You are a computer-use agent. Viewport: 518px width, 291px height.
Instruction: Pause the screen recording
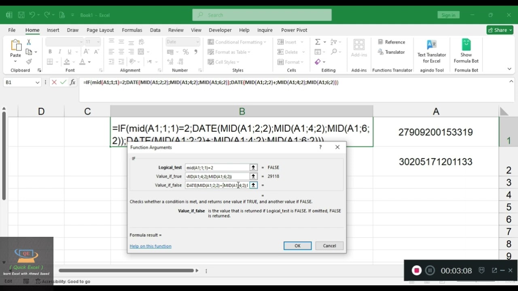tap(430, 270)
